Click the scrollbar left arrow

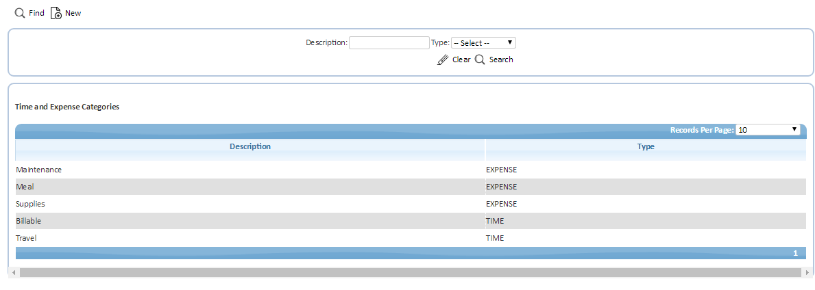pyautogui.click(x=14, y=272)
